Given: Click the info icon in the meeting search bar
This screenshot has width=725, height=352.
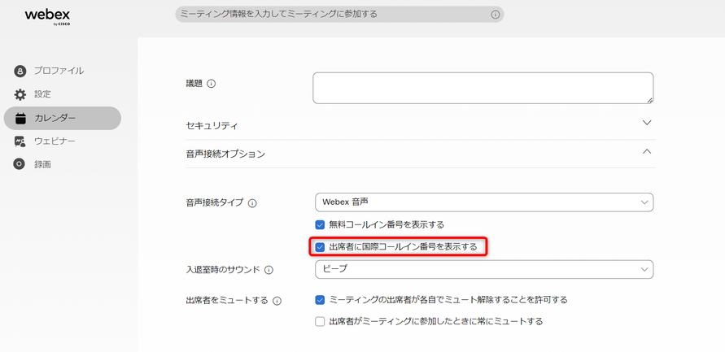Looking at the screenshot, I should click(x=495, y=15).
